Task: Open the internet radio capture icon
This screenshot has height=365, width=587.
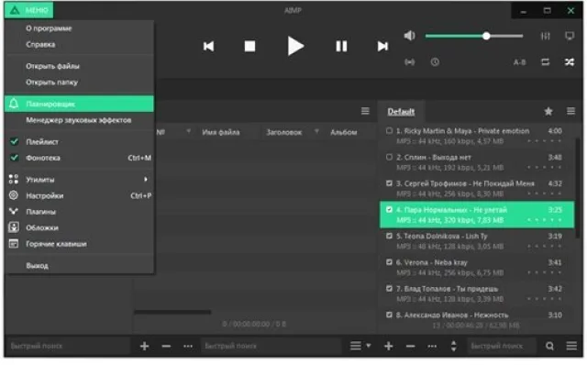Action: pos(410,62)
